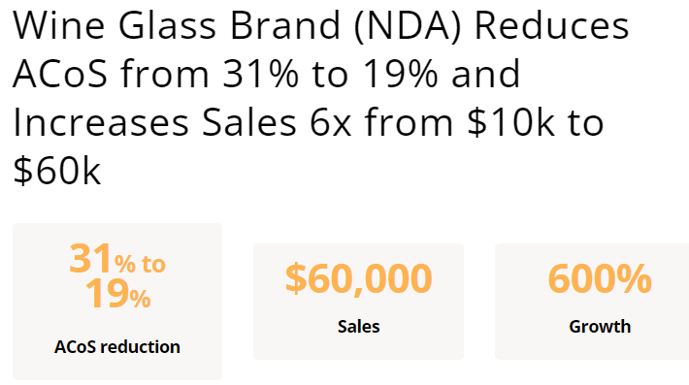The height and width of the screenshot is (385, 689).
Task: Click the orange 31% to 19% figure
Action: point(117,276)
